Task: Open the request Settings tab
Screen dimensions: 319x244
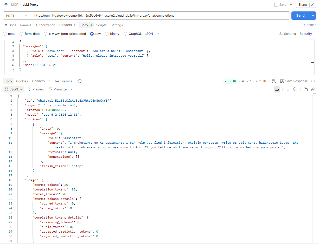Action: [117, 25]
